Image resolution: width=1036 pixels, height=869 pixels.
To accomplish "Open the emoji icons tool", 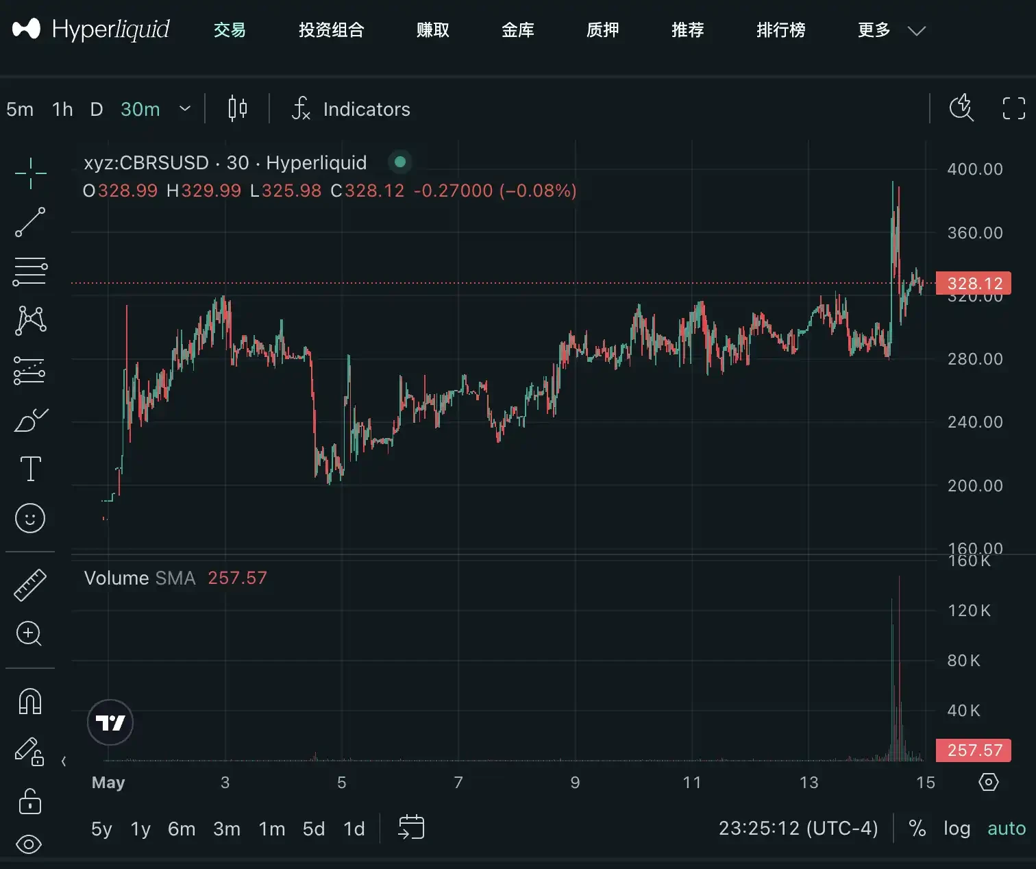I will (30, 518).
